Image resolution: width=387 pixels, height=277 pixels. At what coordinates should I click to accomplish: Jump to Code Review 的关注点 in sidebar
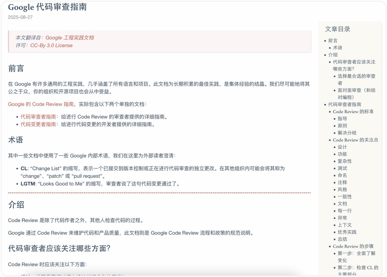356,140
